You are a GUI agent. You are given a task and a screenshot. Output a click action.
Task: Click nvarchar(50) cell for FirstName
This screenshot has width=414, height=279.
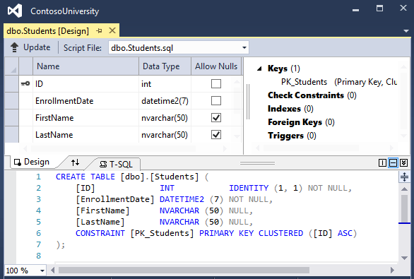pyautogui.click(x=165, y=118)
